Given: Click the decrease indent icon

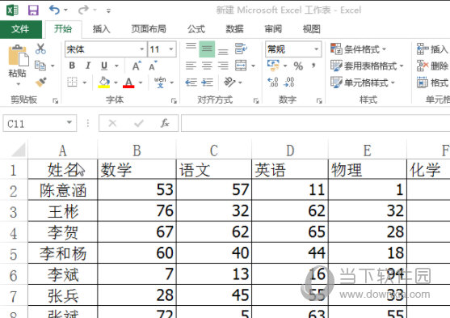Looking at the screenshot, I should tap(191, 83).
